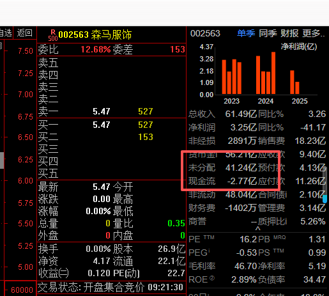Click the 质押比 value 5.26%
The image size is (329, 296).
pyautogui.click(x=313, y=221)
